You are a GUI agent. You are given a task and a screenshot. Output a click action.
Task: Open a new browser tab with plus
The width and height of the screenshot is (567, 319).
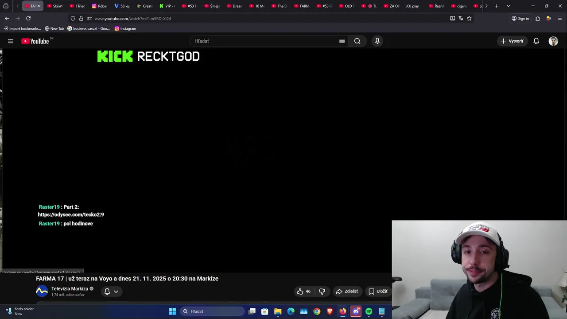[497, 6]
